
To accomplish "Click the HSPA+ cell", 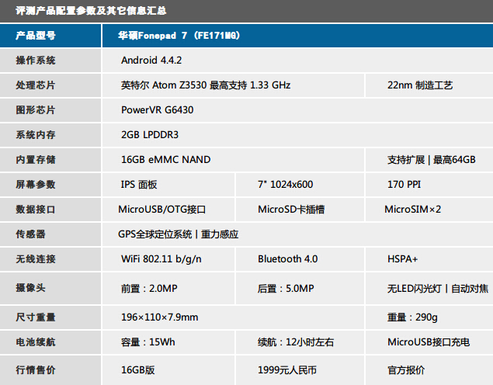I will tap(429, 259).
